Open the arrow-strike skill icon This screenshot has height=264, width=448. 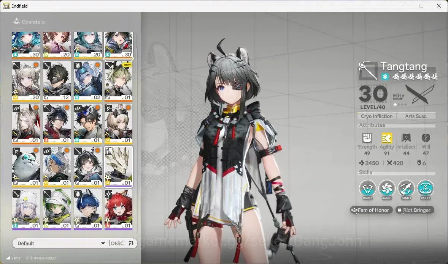tap(406, 188)
